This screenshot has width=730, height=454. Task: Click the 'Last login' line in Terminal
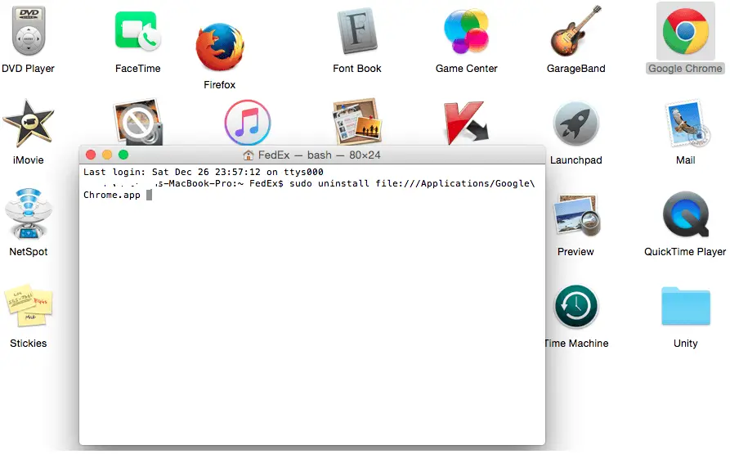(204, 172)
